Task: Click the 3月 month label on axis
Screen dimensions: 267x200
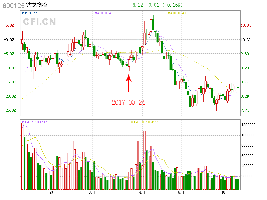Action: pos(91,192)
